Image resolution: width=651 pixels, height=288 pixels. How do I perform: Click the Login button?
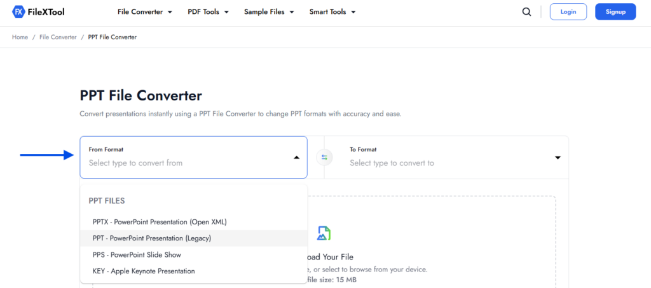[568, 11]
